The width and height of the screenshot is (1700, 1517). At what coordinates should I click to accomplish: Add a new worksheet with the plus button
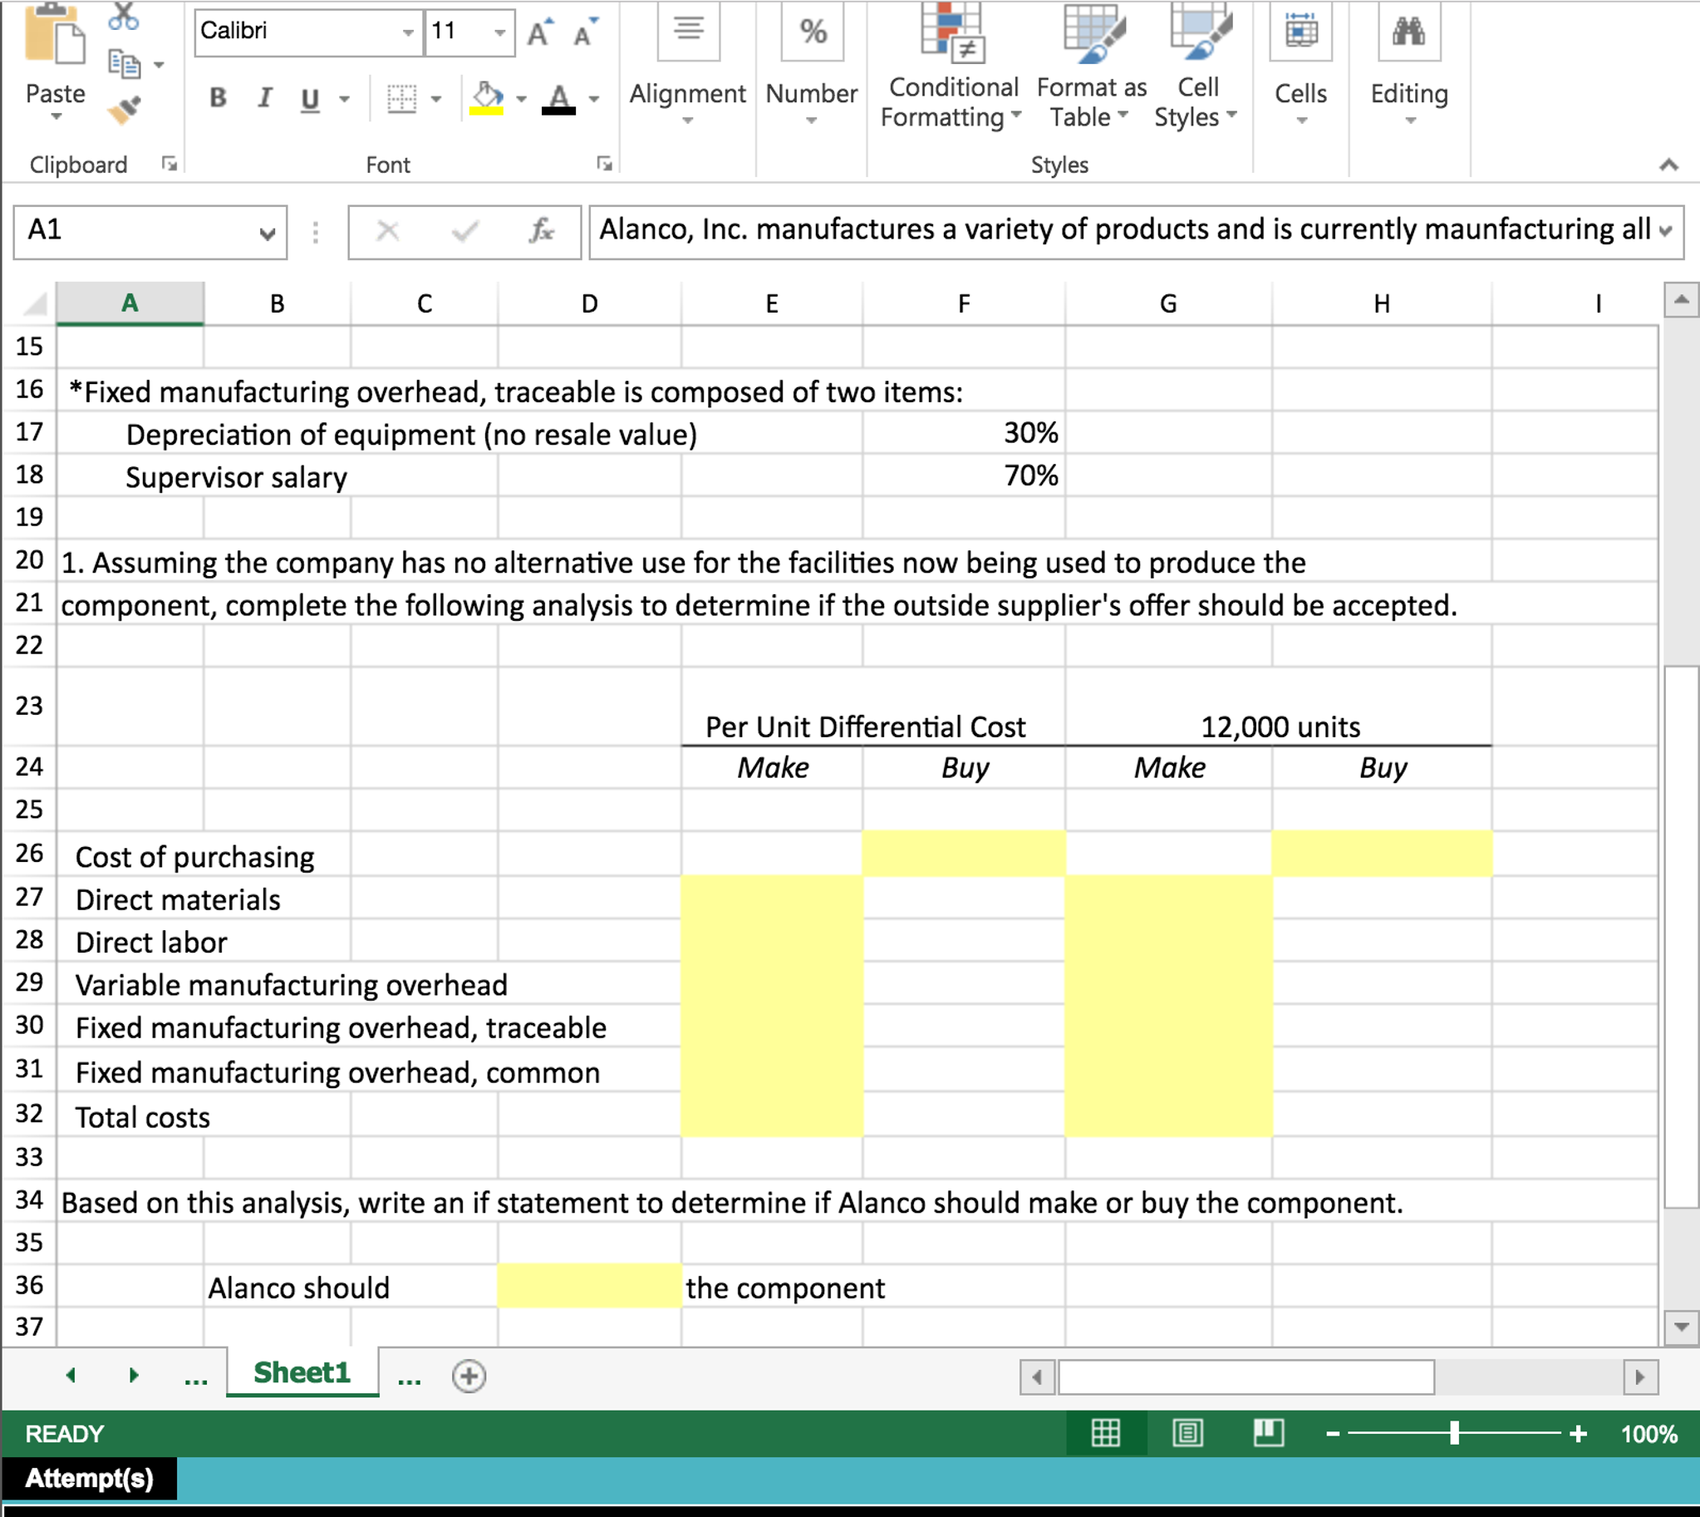pyautogui.click(x=469, y=1374)
